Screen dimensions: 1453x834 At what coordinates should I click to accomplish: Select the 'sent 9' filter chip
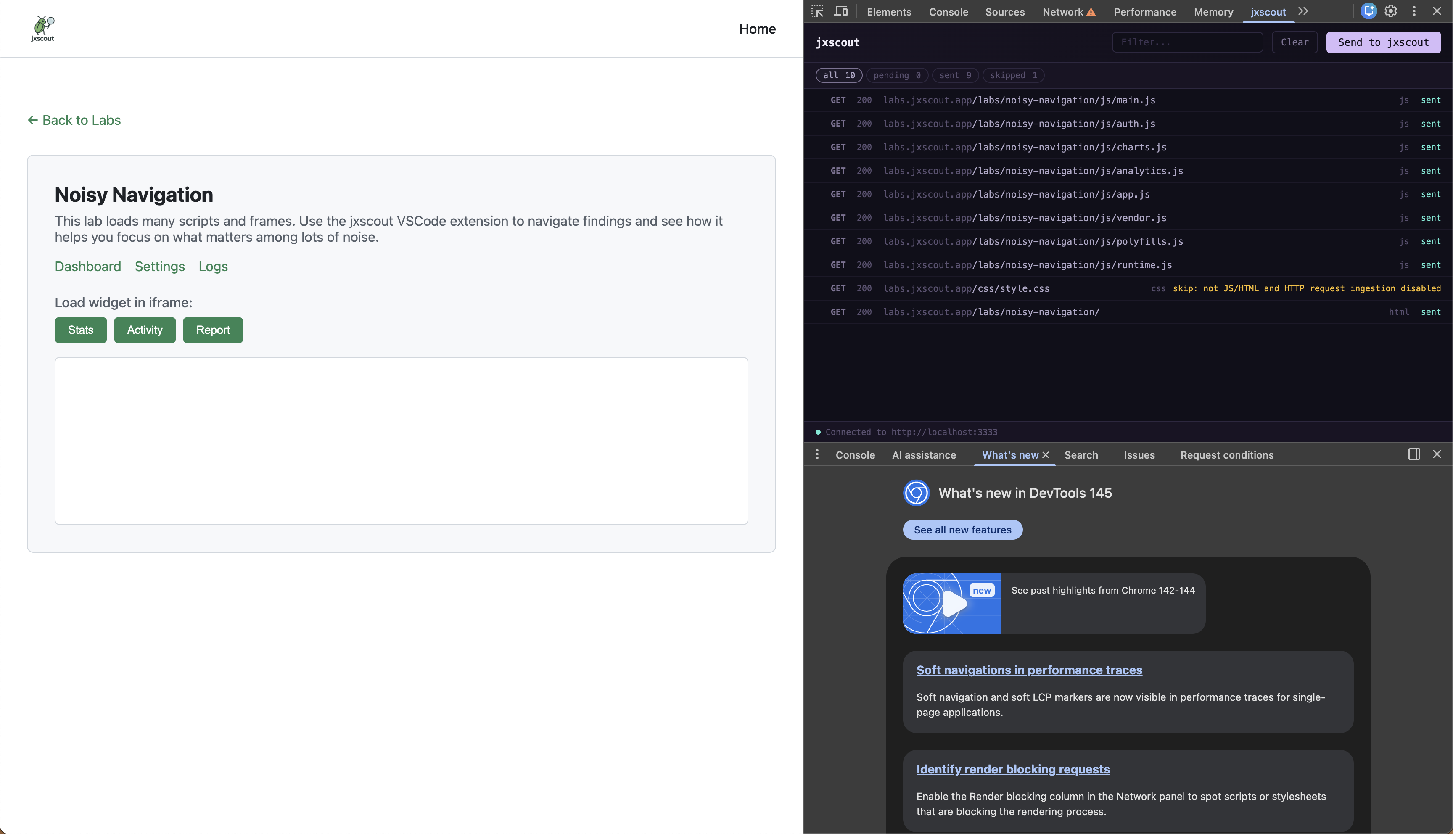point(955,75)
